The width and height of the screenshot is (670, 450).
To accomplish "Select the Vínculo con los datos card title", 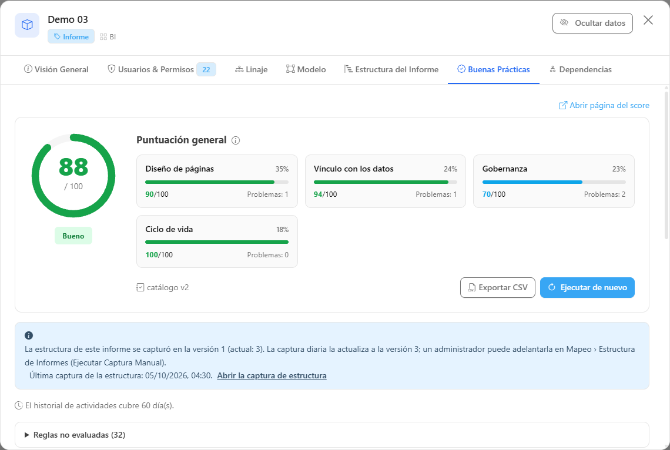I will point(353,169).
